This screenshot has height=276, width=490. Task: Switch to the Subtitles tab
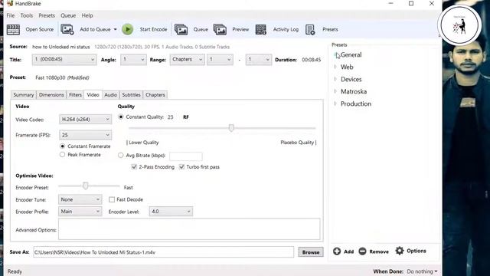[131, 95]
